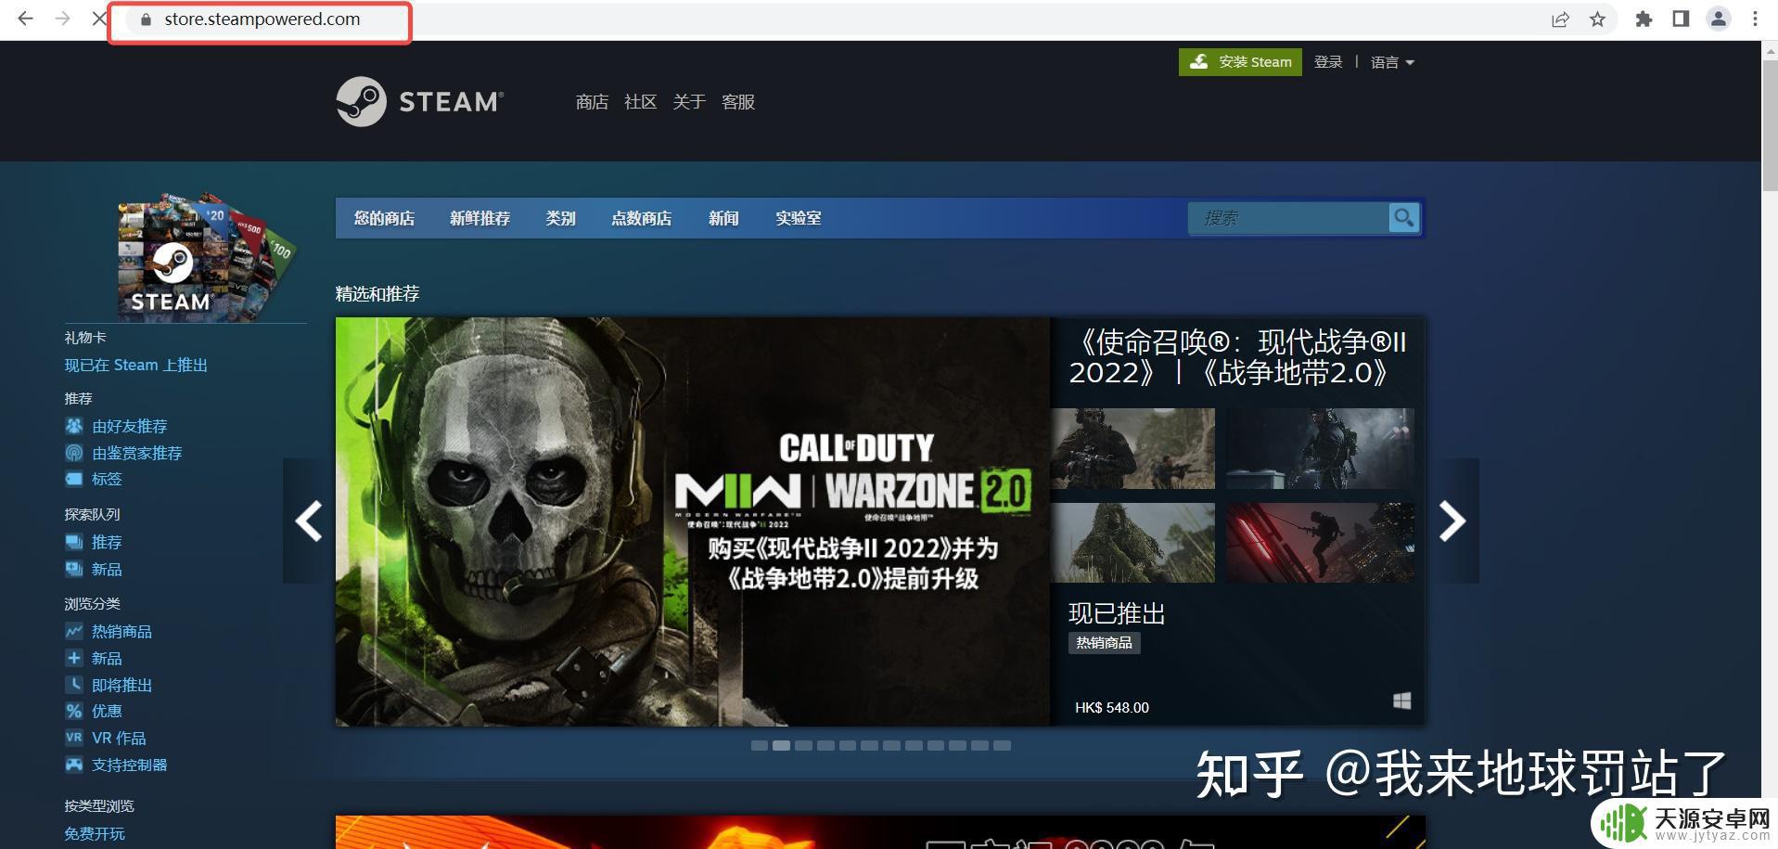This screenshot has width=1778, height=849.
Task: Click the search magnifier button
Action: click(1404, 218)
